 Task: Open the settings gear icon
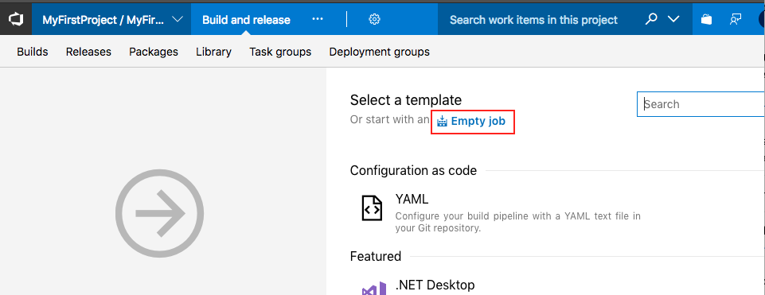374,20
